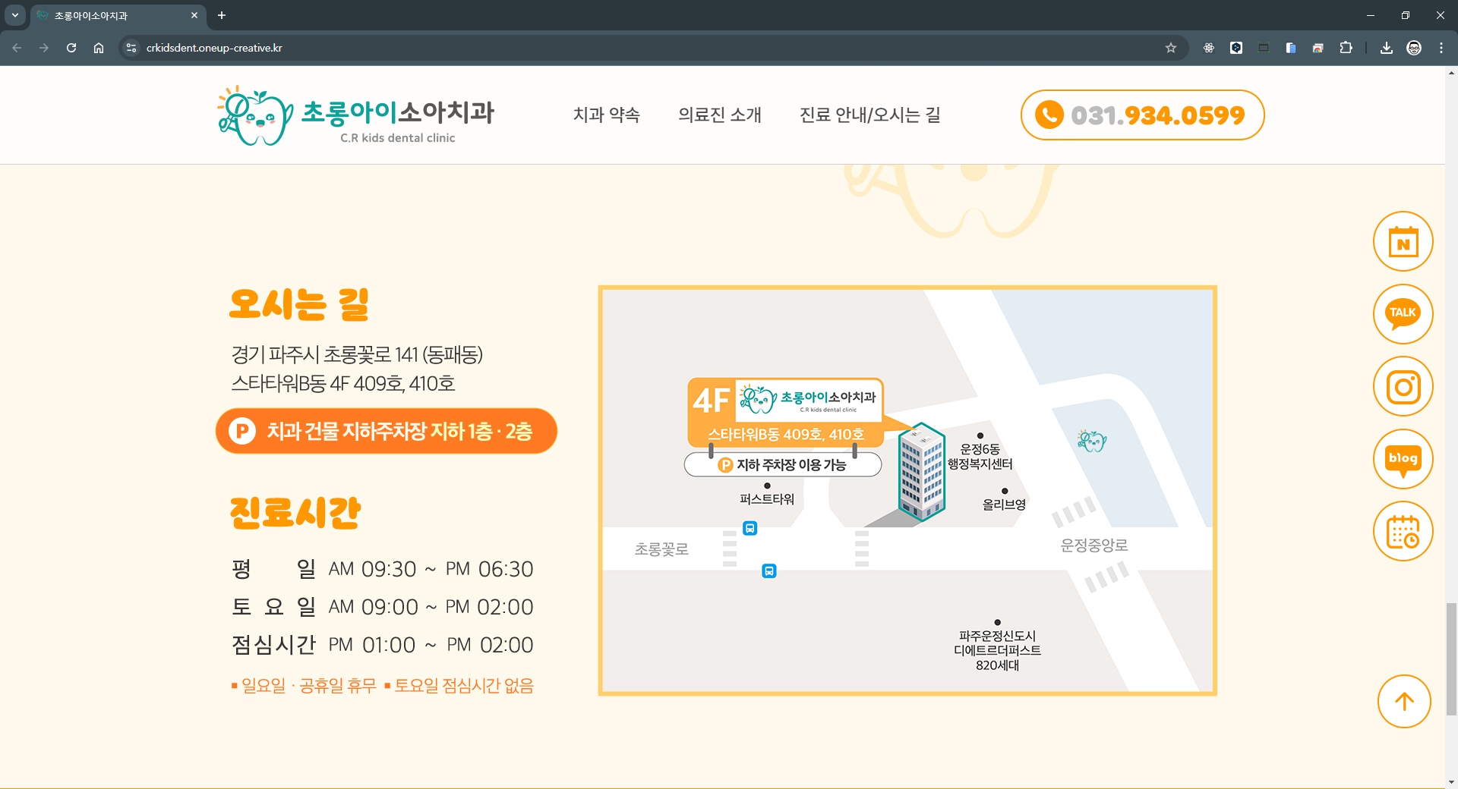
Task: Open Chrome three-dot menu
Action: (1441, 48)
